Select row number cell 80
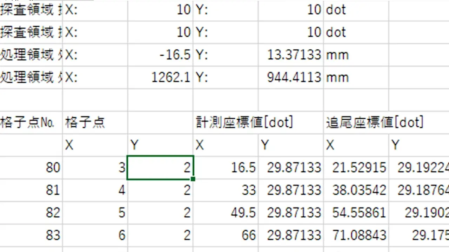Screen dimensions: 449x252 (x=31, y=168)
